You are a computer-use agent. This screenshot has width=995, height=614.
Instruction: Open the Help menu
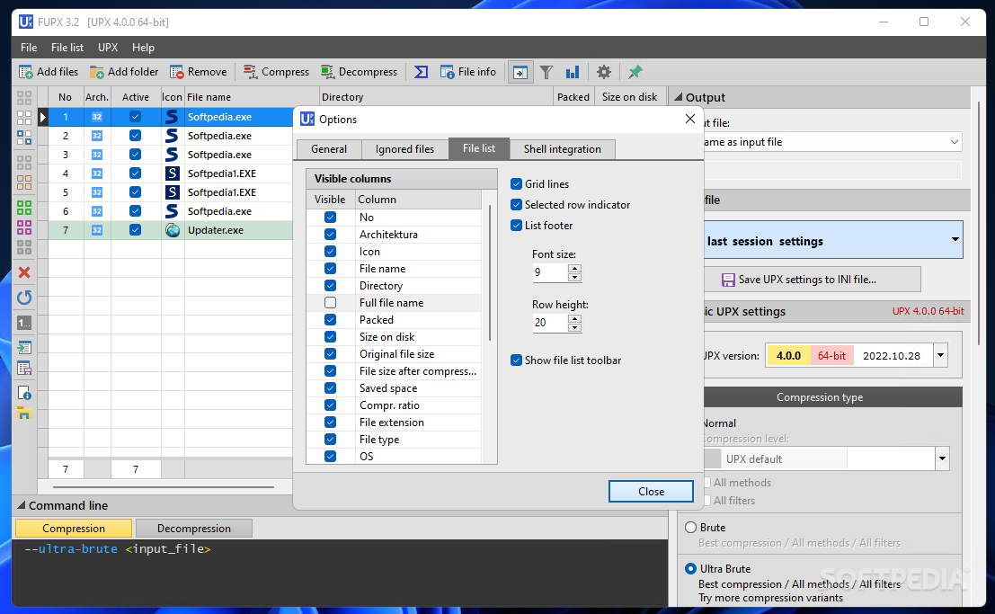click(x=143, y=48)
